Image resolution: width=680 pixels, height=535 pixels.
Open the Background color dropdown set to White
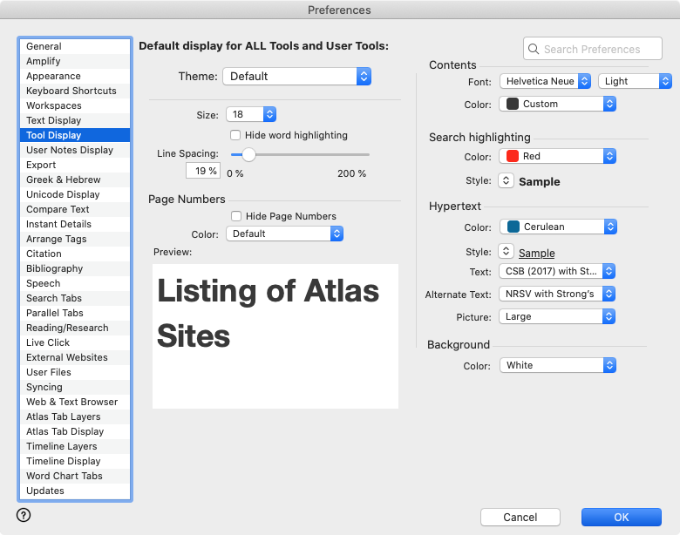(x=558, y=365)
